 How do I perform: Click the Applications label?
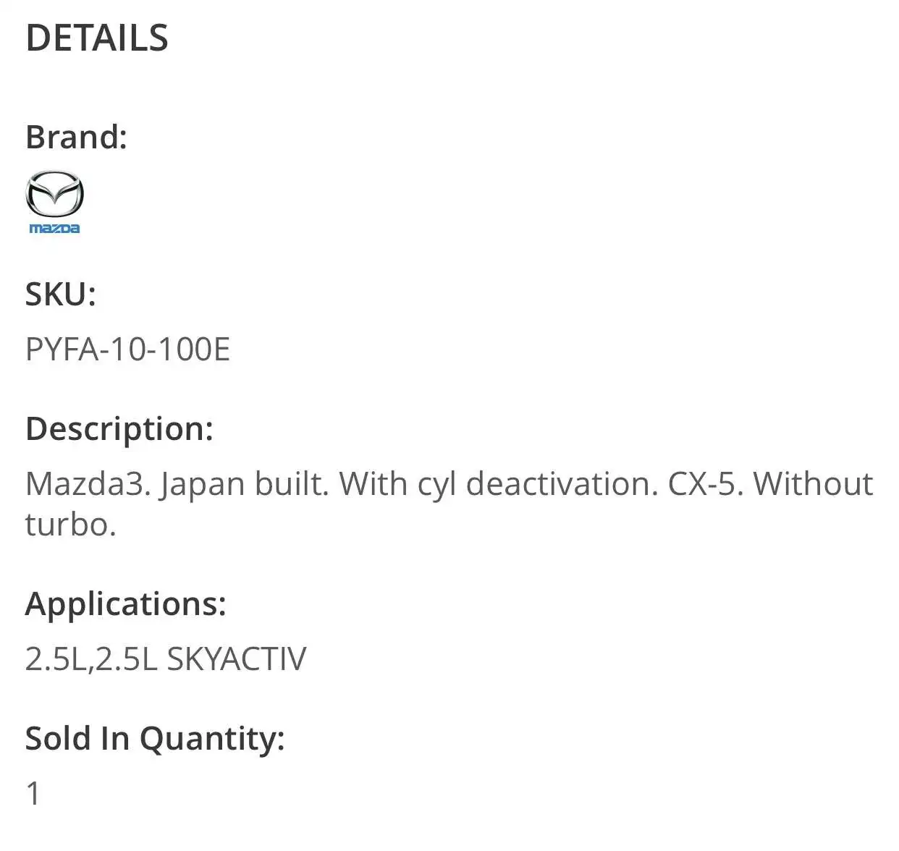tap(125, 604)
